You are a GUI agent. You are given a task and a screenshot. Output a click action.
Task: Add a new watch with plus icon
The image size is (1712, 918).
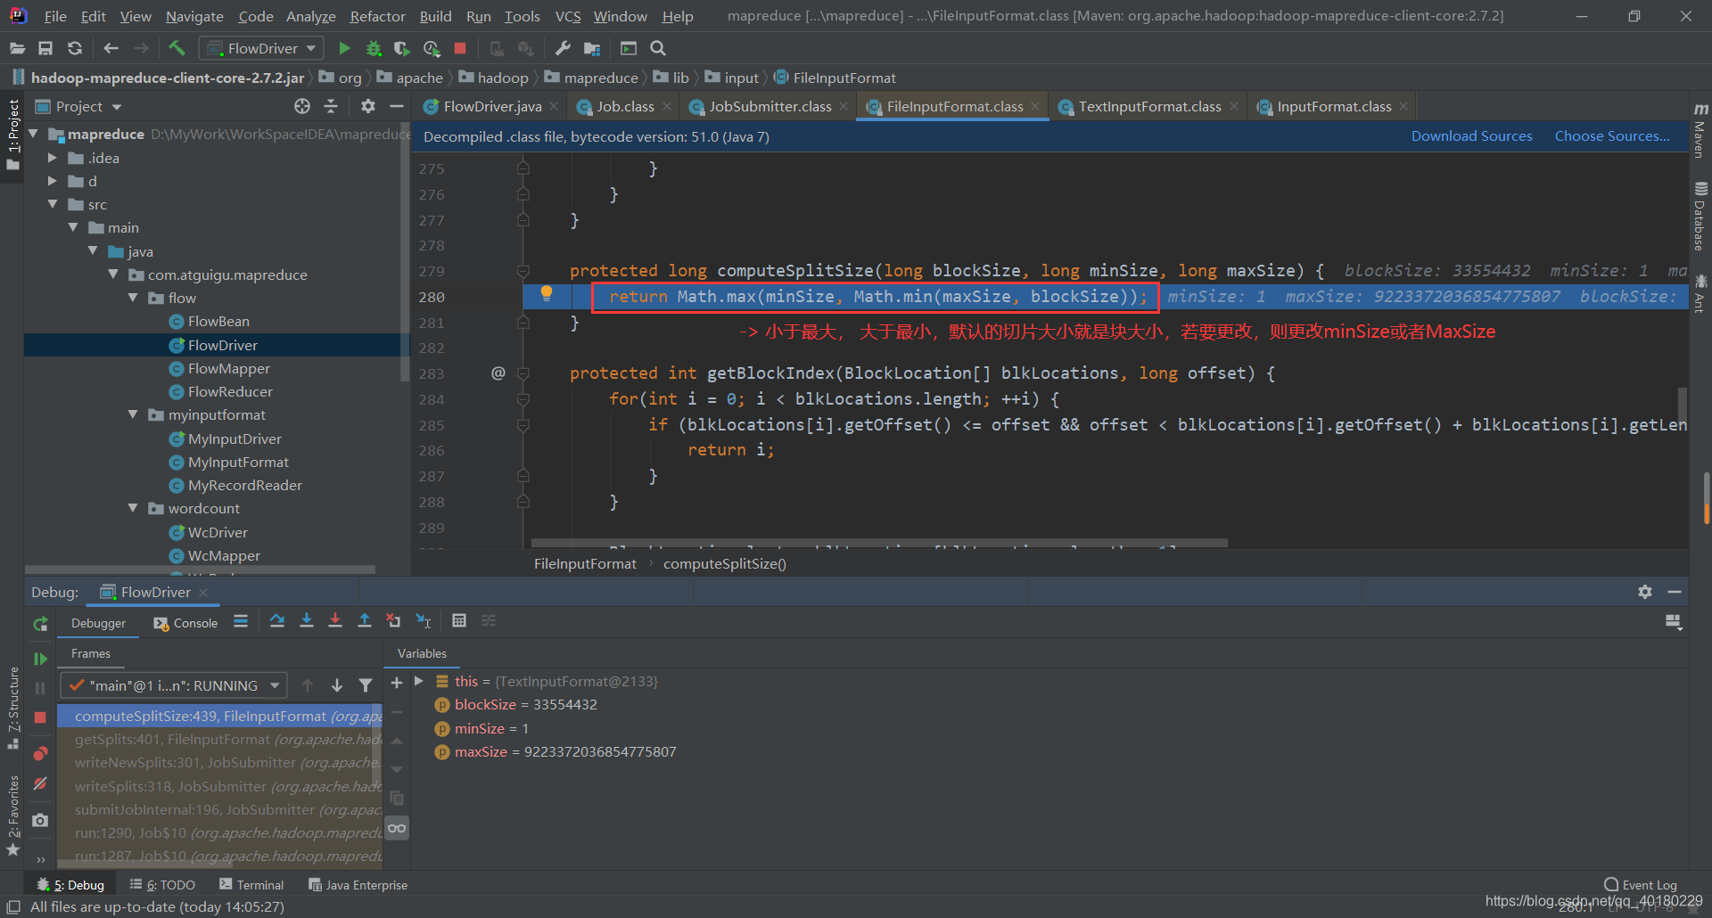pos(397,683)
